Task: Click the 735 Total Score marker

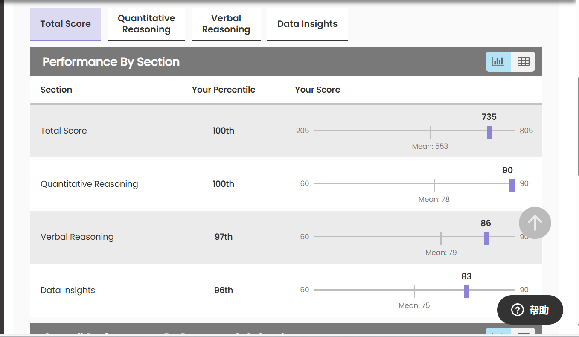Action: click(x=489, y=132)
